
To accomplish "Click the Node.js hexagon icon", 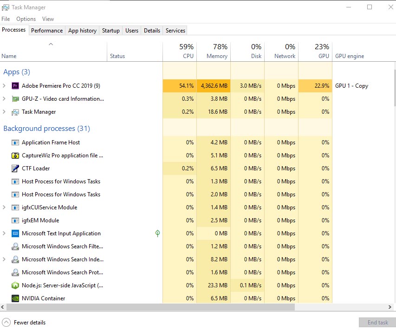I will pyautogui.click(x=15, y=285).
